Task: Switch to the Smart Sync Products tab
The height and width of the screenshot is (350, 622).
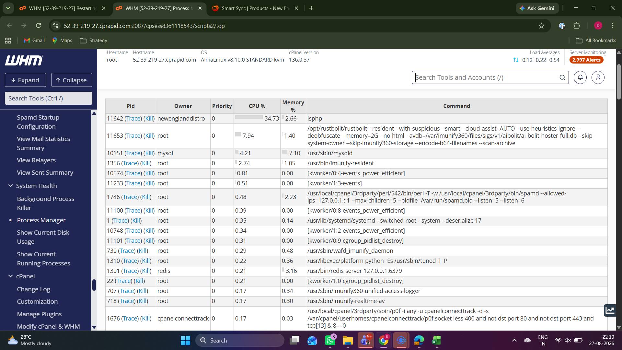Action: pos(255,8)
